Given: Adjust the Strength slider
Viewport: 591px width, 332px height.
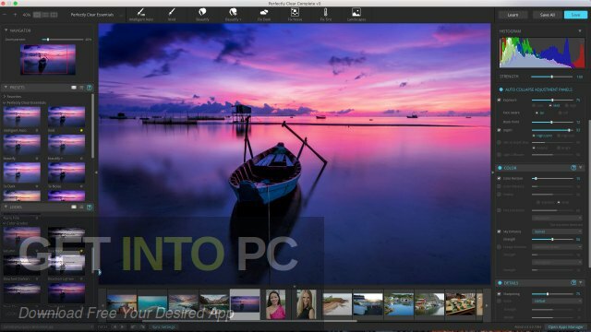Looking at the screenshot, I should [552, 77].
